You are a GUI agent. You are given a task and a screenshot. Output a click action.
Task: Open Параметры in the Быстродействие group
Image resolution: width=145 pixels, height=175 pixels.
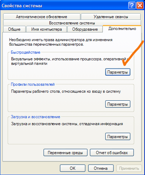pos(118,72)
